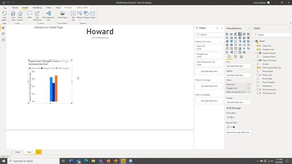Choose the scatter chart visualization
292x164 pixels.
pyautogui.click(x=235, y=41)
